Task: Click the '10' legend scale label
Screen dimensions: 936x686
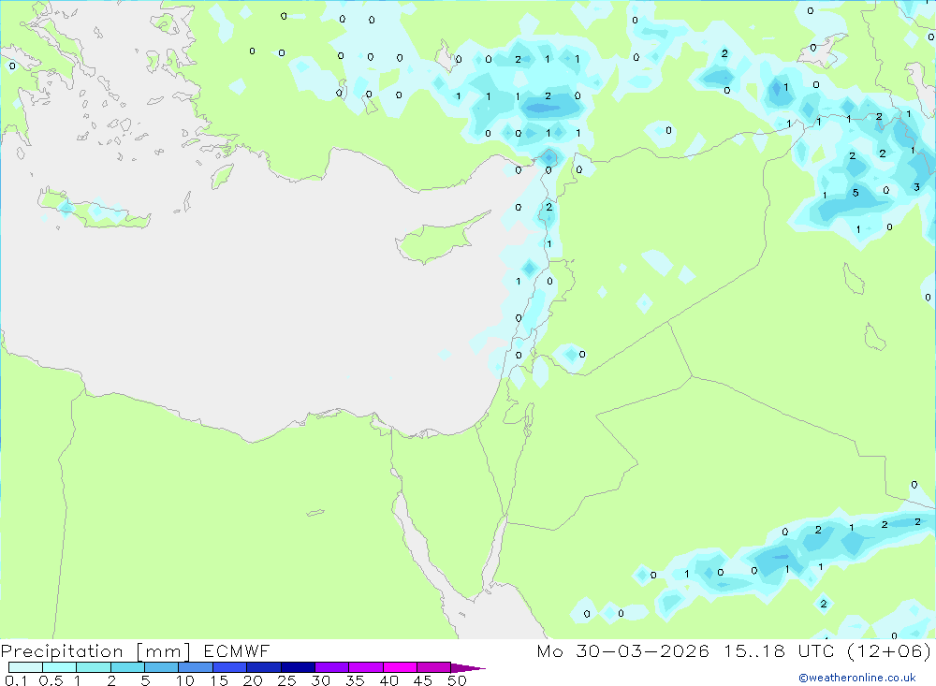Action: pyautogui.click(x=185, y=680)
